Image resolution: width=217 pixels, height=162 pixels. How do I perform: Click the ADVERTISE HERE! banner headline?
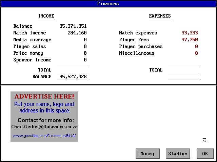coord(44,97)
